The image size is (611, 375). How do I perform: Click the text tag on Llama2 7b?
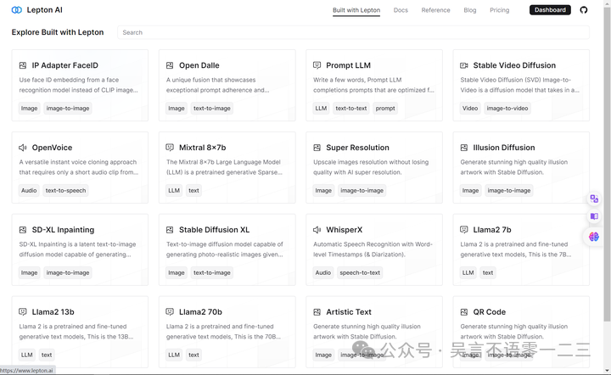pyautogui.click(x=487, y=272)
